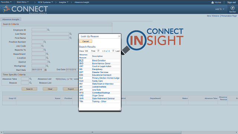Select Judicial Institute reason
The width and height of the screenshot is (238, 134).
(99, 87)
